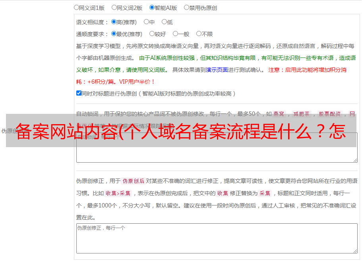Screen dimensions: 362x261
Task: Click the 收集>采集 example code tag
Action: 118,193
